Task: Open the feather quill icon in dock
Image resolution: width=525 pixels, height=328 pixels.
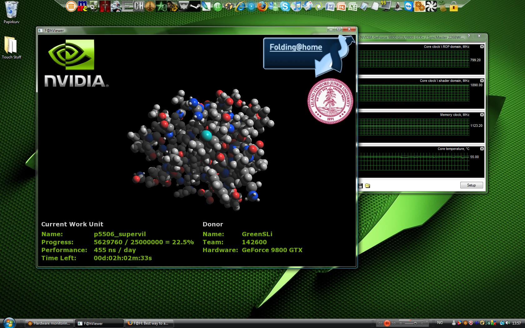Action: (206, 6)
